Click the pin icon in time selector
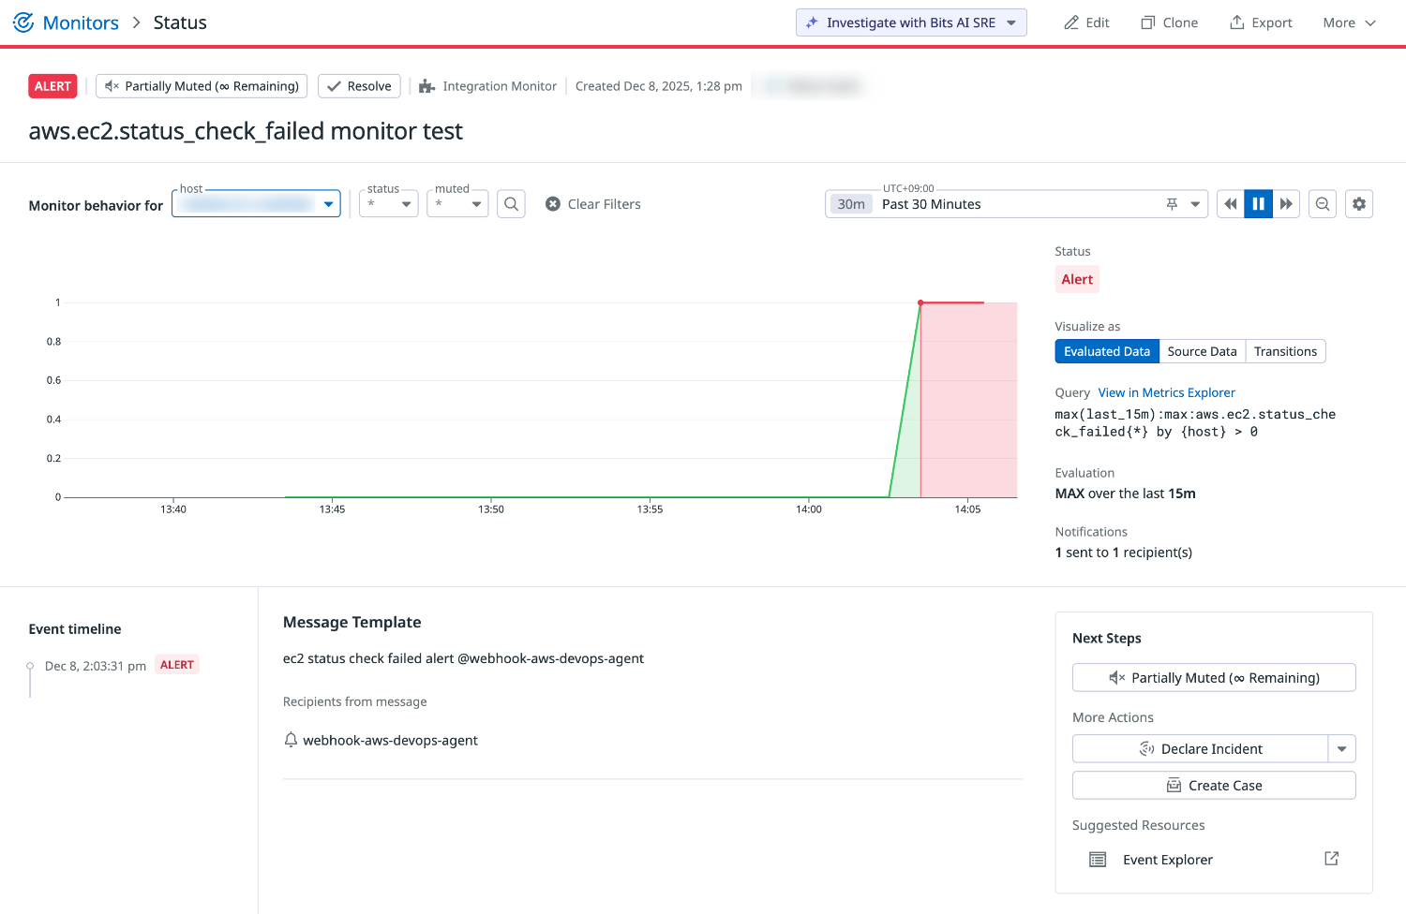1406x914 pixels. [1172, 204]
